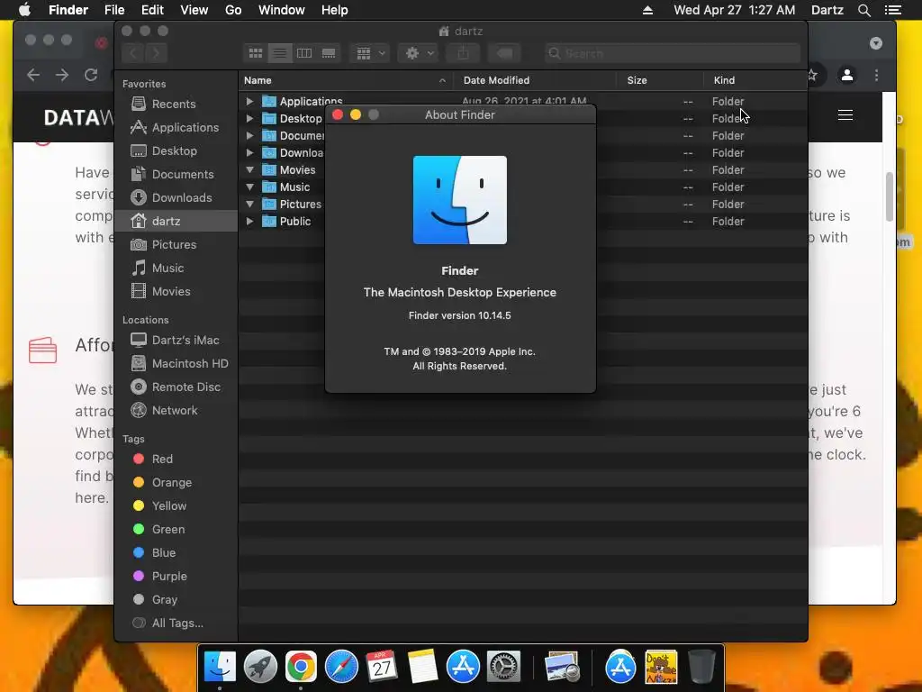Image resolution: width=922 pixels, height=692 pixels.
Task: Collapse the Pictures folder row
Action: [x=249, y=204]
